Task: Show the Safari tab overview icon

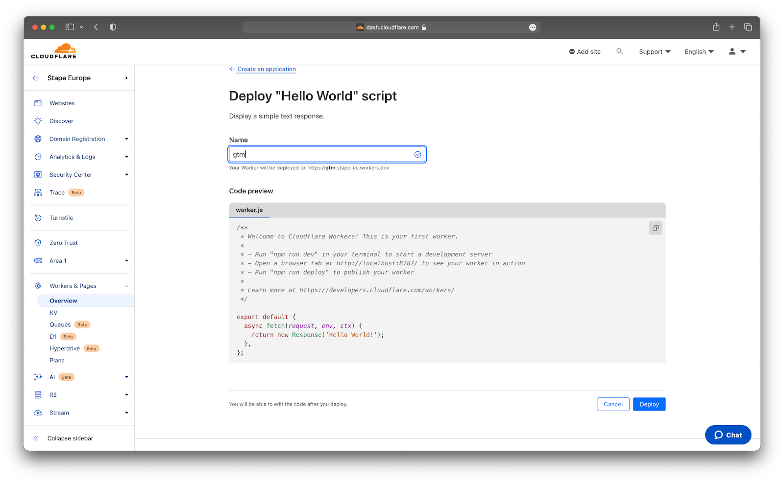Action: point(748,27)
